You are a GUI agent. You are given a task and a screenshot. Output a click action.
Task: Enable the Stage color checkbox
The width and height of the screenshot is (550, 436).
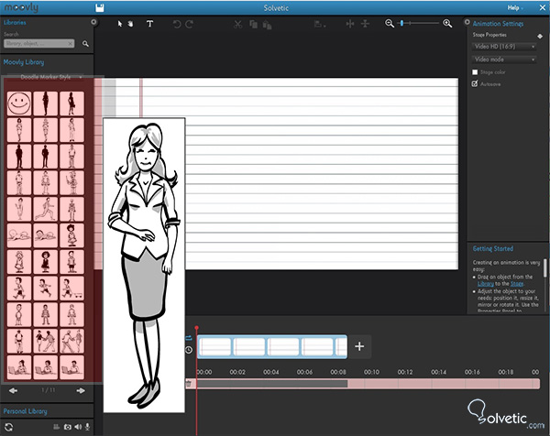[x=474, y=71]
